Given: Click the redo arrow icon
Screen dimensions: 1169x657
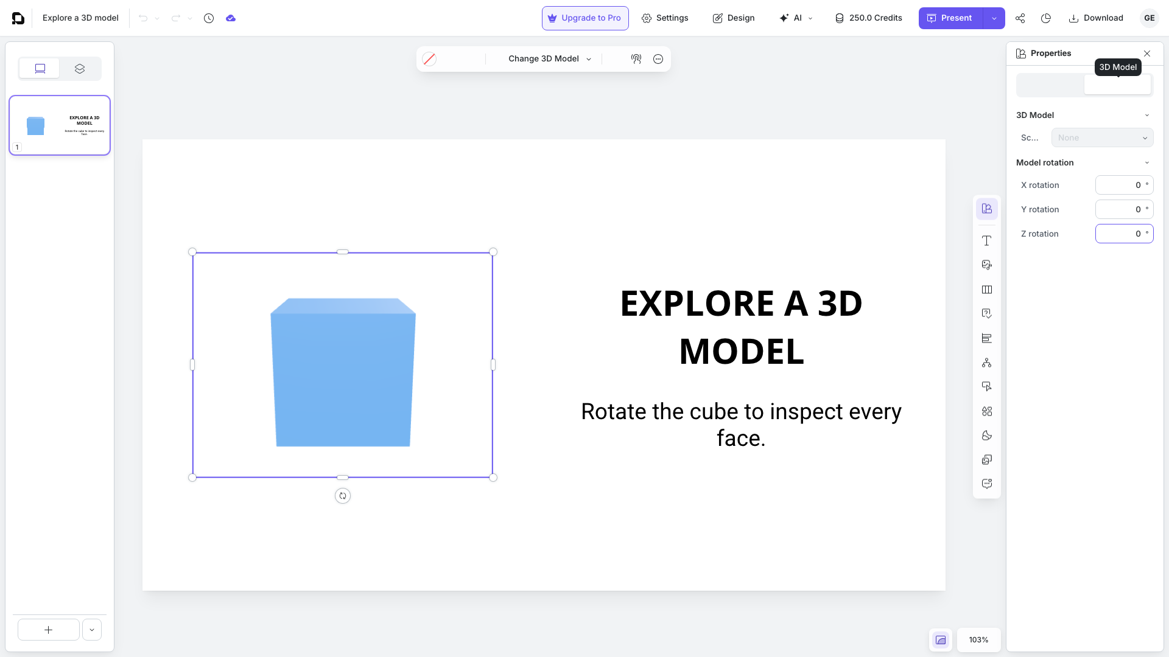Looking at the screenshot, I should click(x=176, y=18).
